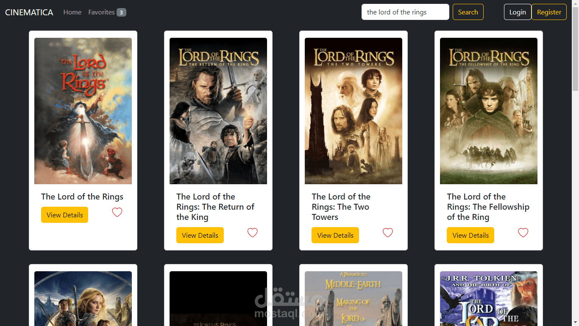Image resolution: width=579 pixels, height=326 pixels.
Task: Open The Two Towers poster image
Action: tap(354, 111)
